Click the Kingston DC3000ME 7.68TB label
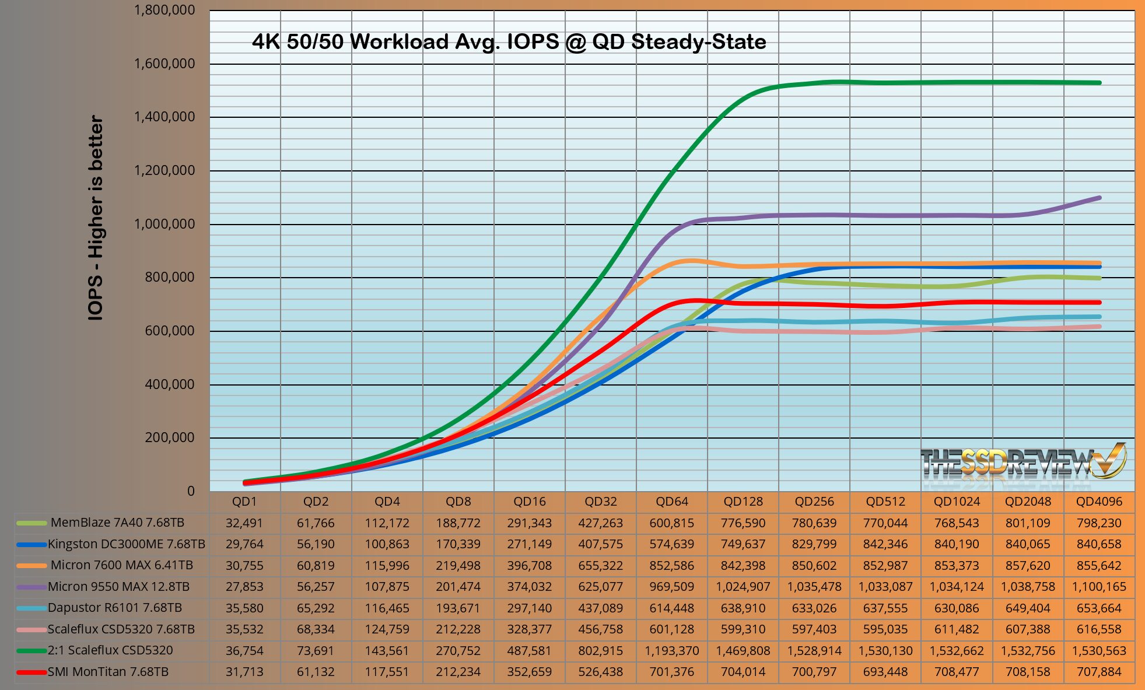The height and width of the screenshot is (690, 1145). coord(126,544)
